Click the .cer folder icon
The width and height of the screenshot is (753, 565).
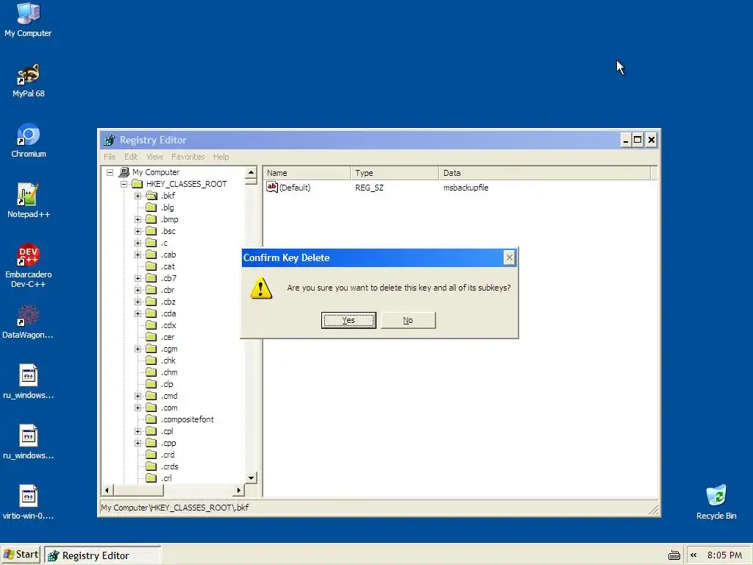coord(151,337)
